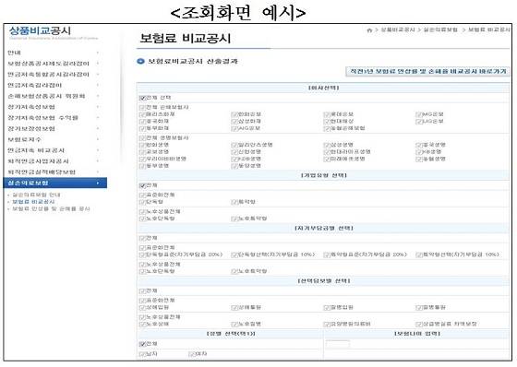
Task: Toggle the 특약형 checkbox under 가입유형 선택
Action: [x=234, y=202]
